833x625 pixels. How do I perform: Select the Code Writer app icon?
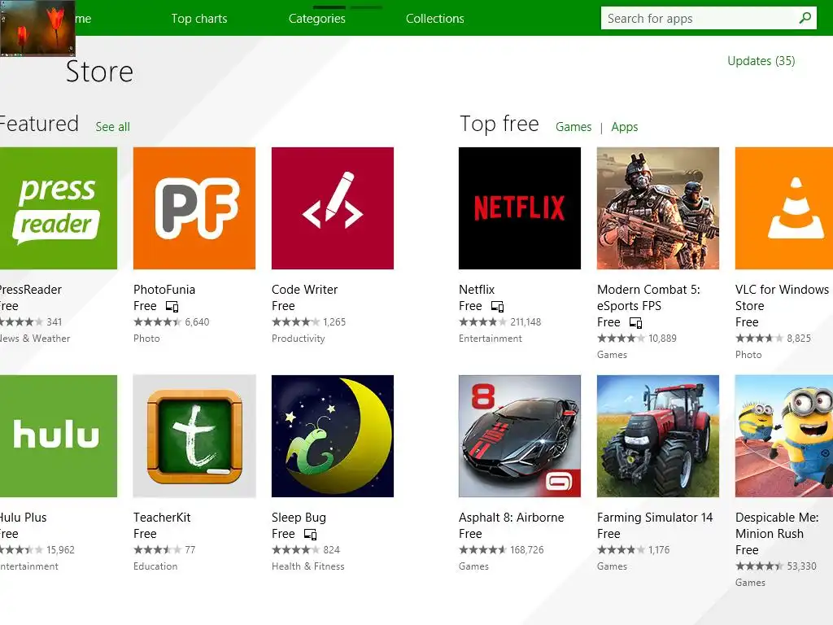[333, 208]
